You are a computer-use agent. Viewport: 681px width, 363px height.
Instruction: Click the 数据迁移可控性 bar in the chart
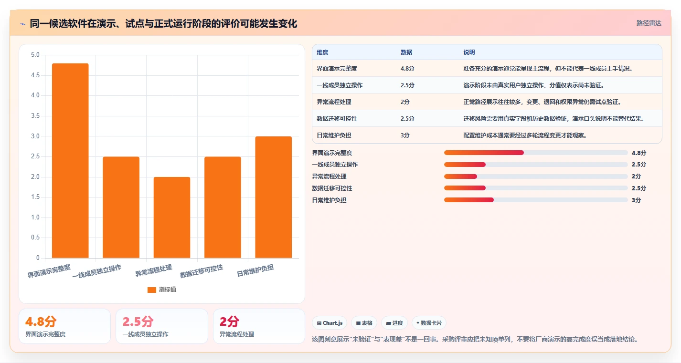pyautogui.click(x=223, y=207)
